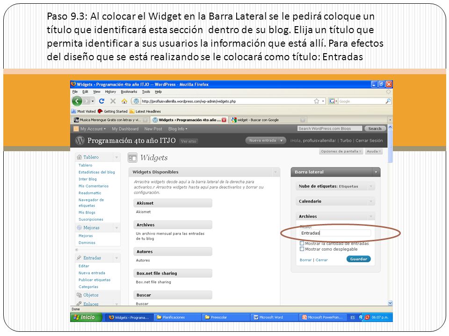
Task: Collapse the Barra lateral panel arrow
Action: click(376, 172)
